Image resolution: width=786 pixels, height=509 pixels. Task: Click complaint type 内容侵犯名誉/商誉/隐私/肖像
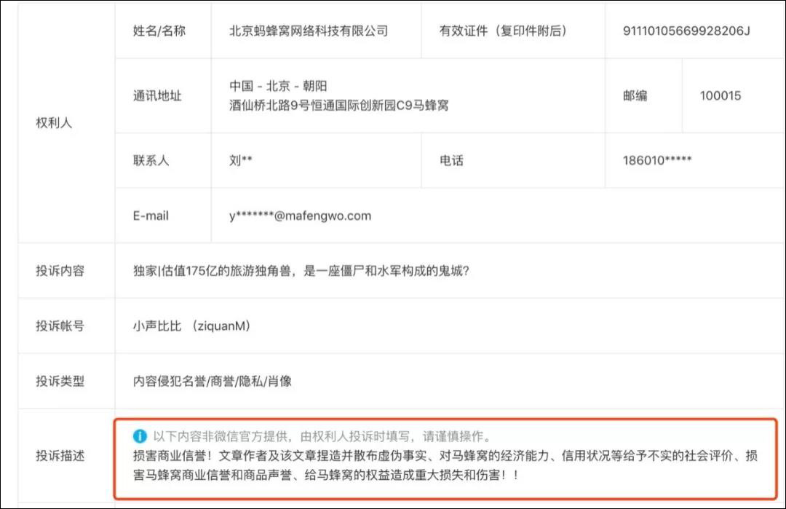pyautogui.click(x=213, y=381)
